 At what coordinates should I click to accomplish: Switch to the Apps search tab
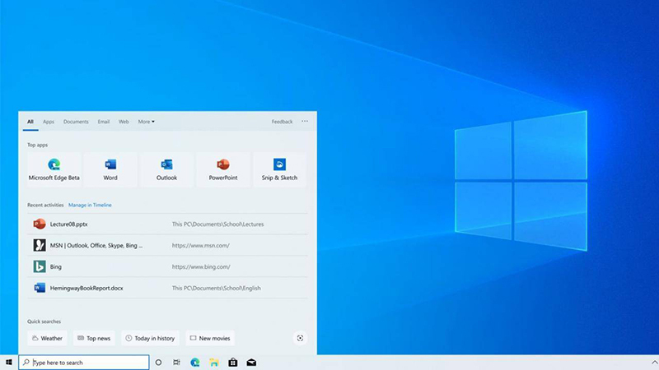(49, 122)
